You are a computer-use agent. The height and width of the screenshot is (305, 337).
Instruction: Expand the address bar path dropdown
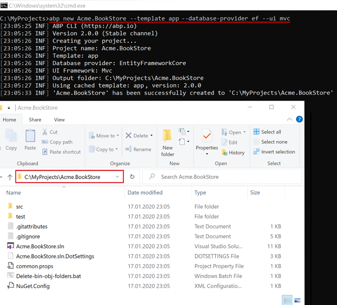click(x=117, y=177)
